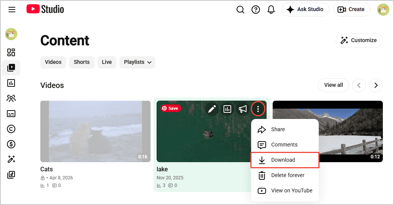Go to the next videos page arrow
The width and height of the screenshot is (394, 205).
[x=376, y=85]
